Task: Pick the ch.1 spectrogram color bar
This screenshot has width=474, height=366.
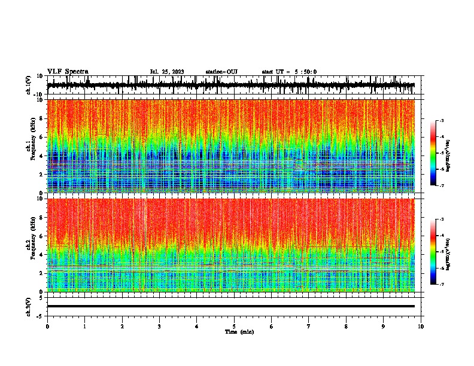Action: [433, 153]
